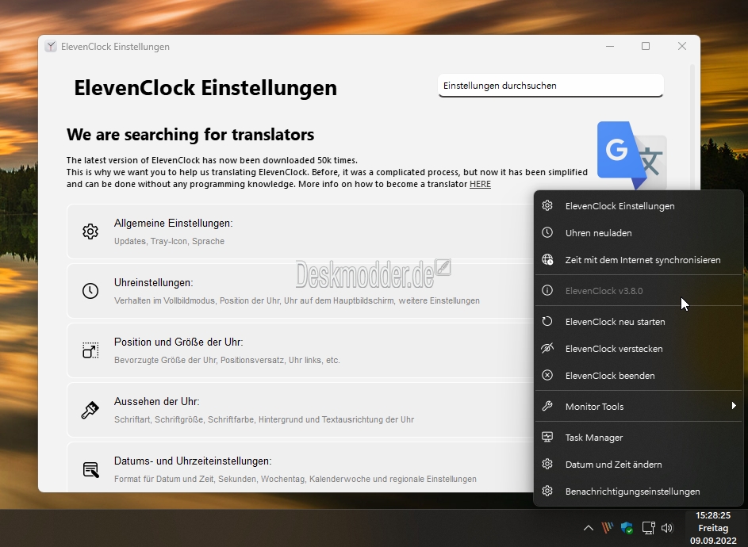Click the taskbar clock showing 15:28:25
Image resolution: width=748 pixels, height=547 pixels.
click(713, 528)
